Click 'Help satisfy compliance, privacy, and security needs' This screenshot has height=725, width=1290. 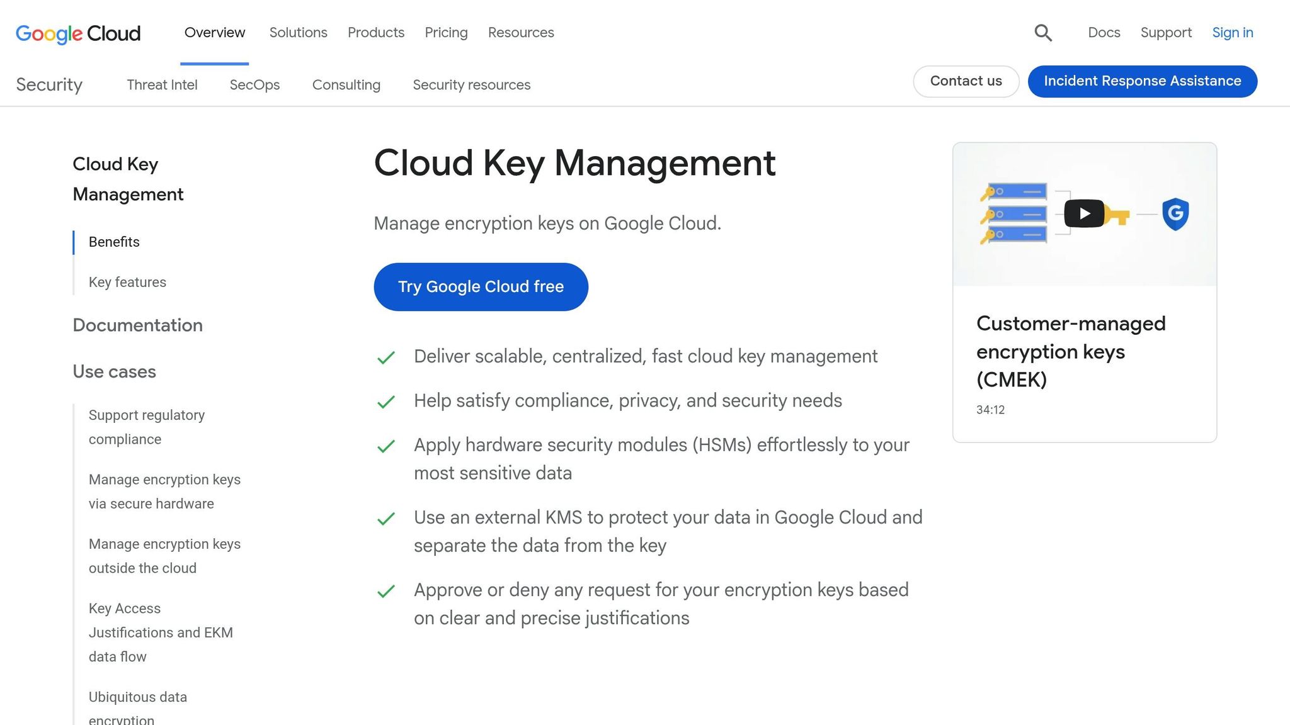click(x=628, y=401)
